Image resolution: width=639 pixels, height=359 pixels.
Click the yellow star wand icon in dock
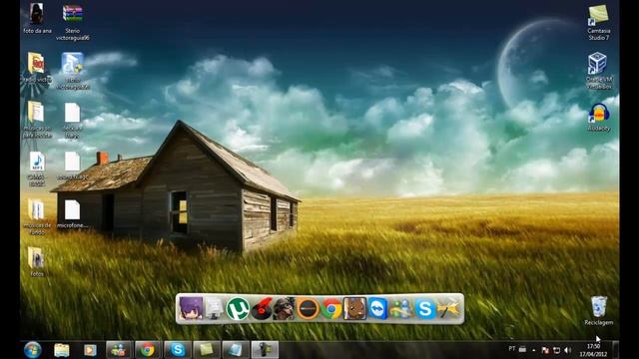point(448,309)
